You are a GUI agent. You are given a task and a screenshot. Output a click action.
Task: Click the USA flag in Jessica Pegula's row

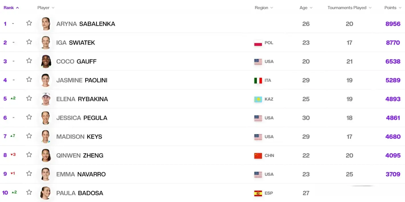258,118
